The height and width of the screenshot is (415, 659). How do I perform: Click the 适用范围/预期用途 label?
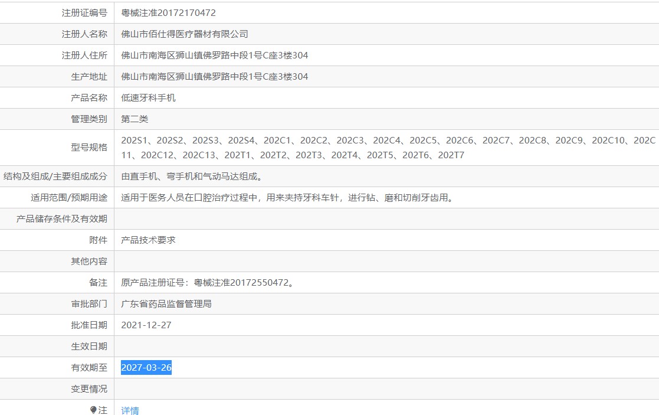tap(69, 198)
